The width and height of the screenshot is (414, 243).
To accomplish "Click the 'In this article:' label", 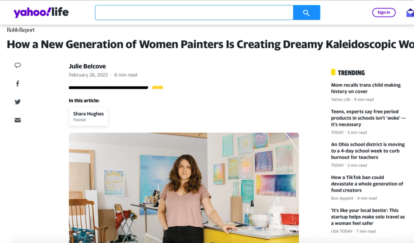I will tap(84, 100).
